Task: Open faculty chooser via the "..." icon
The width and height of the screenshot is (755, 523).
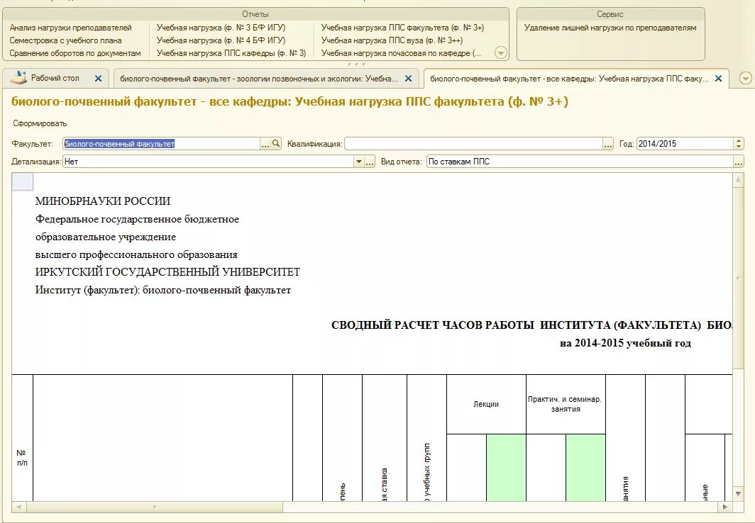Action: pyautogui.click(x=265, y=144)
